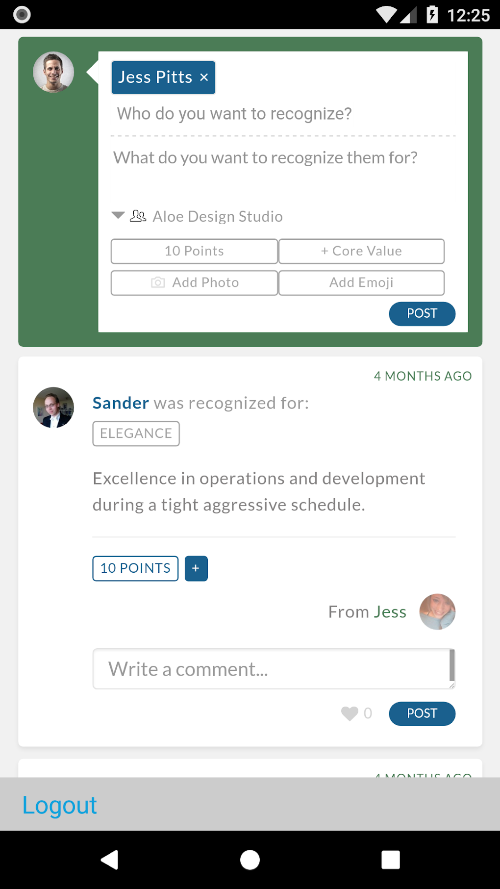The height and width of the screenshot is (889, 500).
Task: Tap your own profile photo
Action: [53, 72]
